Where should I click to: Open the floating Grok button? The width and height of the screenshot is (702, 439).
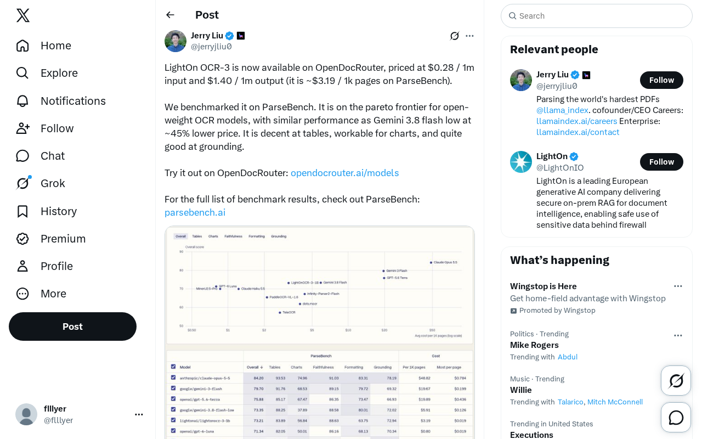click(676, 380)
